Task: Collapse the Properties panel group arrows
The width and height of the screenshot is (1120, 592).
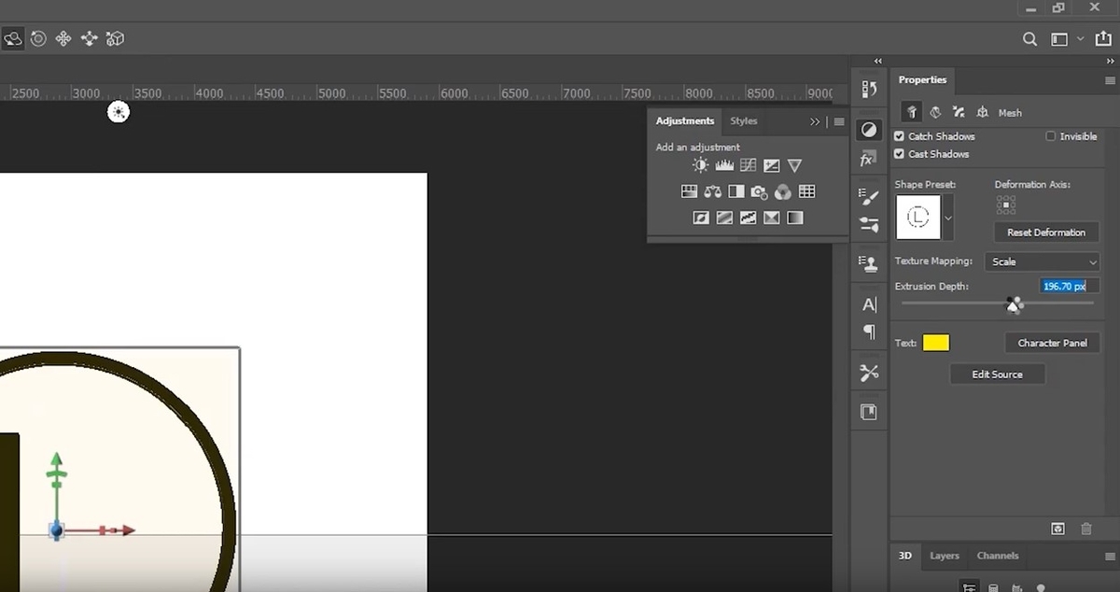Action: coord(1109,61)
